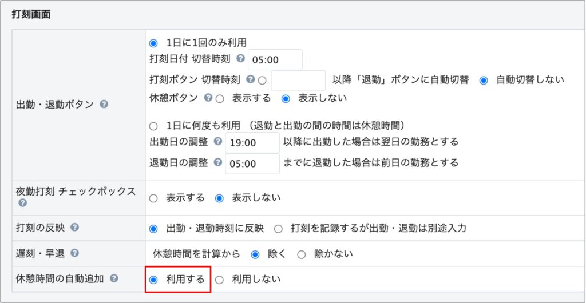This screenshot has height=303, width=586.
Task: Click help icon beside 打刻日付 切替時刻
Action: [240, 59]
